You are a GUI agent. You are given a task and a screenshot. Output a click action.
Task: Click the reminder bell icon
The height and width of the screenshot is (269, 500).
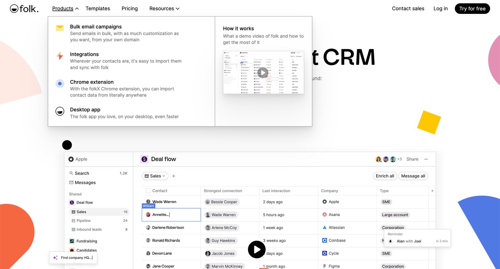click(391, 241)
